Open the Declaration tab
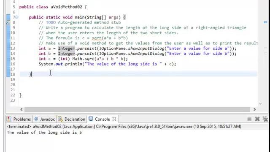The width and height of the screenshot is (270, 152). point(72,119)
